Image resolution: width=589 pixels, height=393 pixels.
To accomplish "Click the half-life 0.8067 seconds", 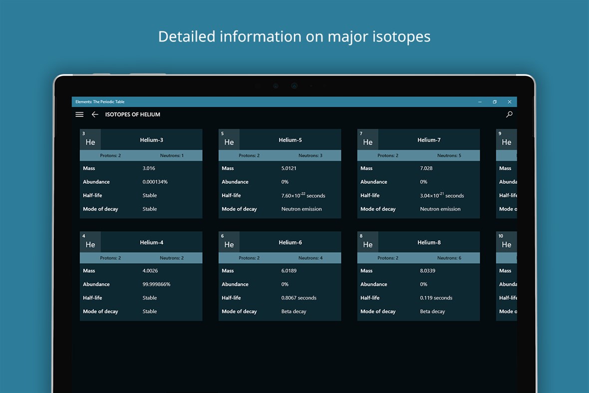I will [x=298, y=298].
